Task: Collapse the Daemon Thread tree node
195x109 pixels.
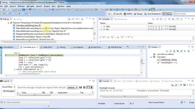Action: 8,23
